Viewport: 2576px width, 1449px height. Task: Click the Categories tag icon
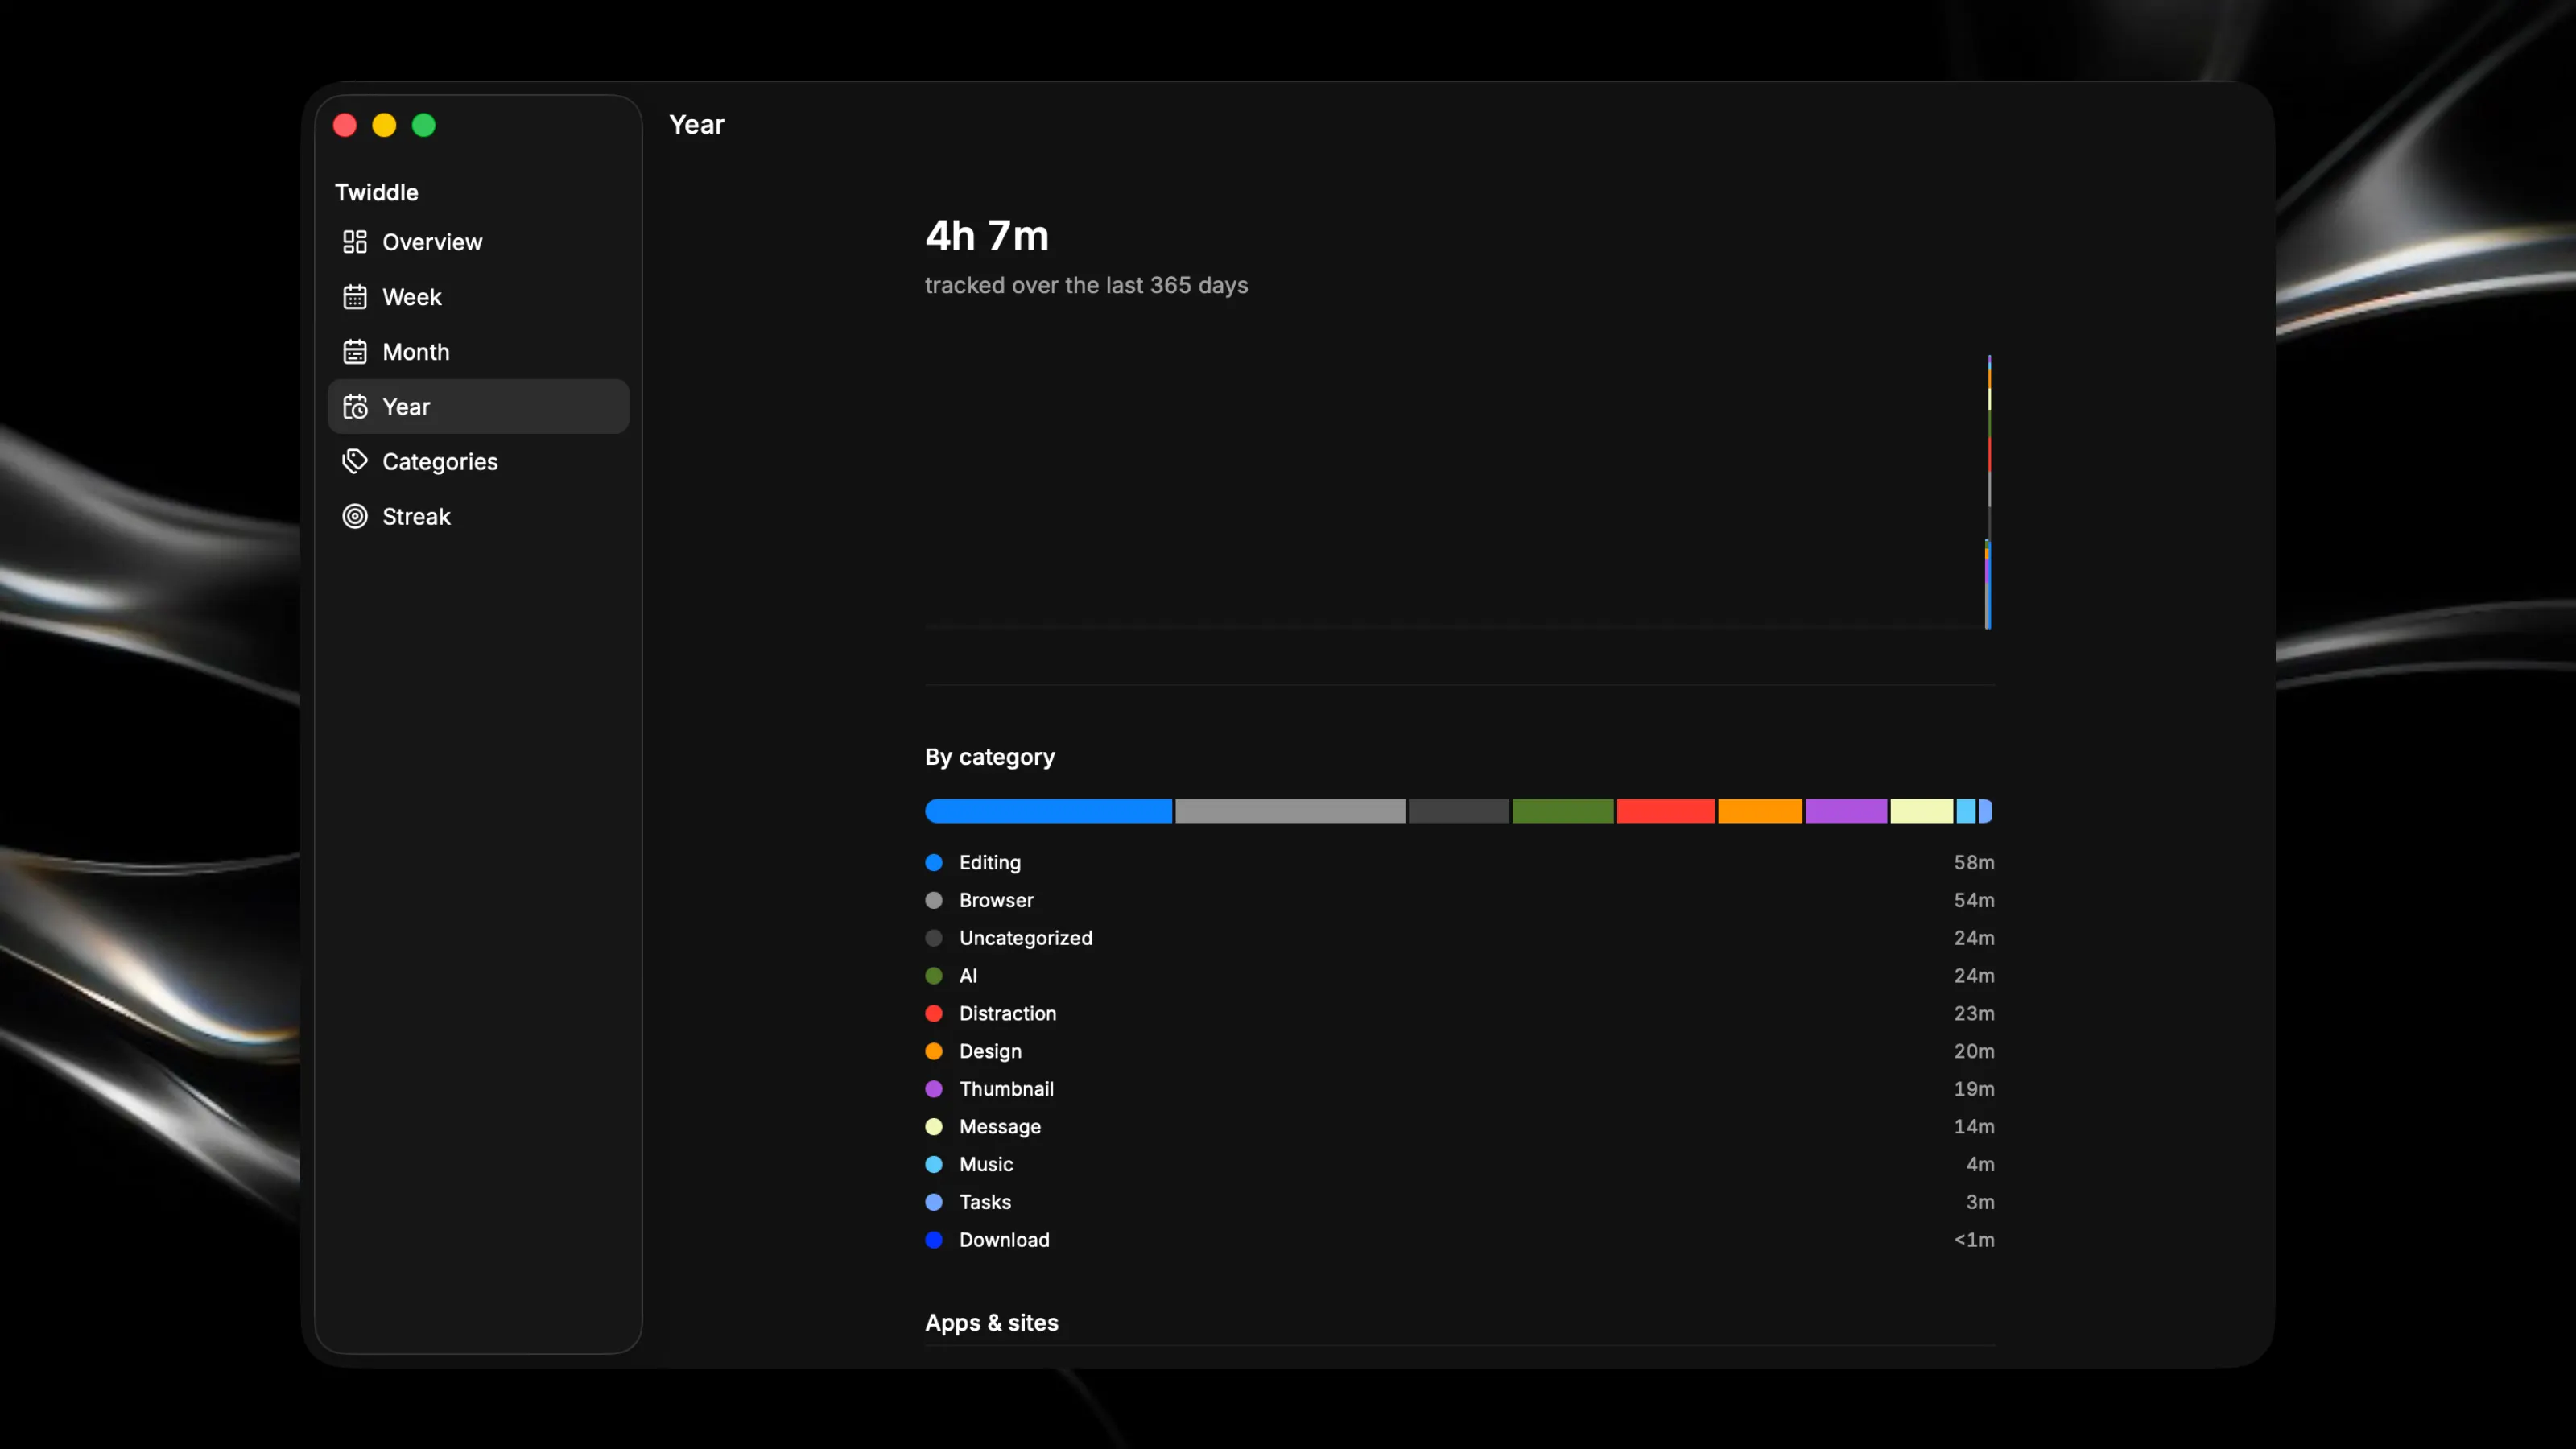point(355,462)
